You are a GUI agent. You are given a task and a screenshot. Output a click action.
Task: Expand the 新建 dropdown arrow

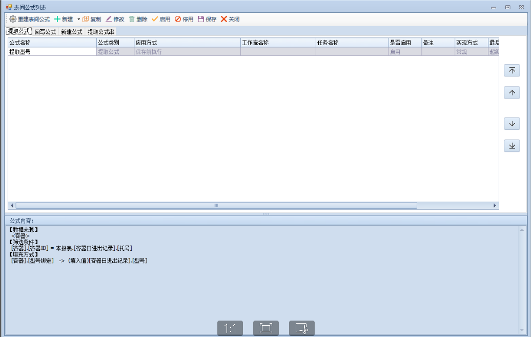(x=78, y=19)
